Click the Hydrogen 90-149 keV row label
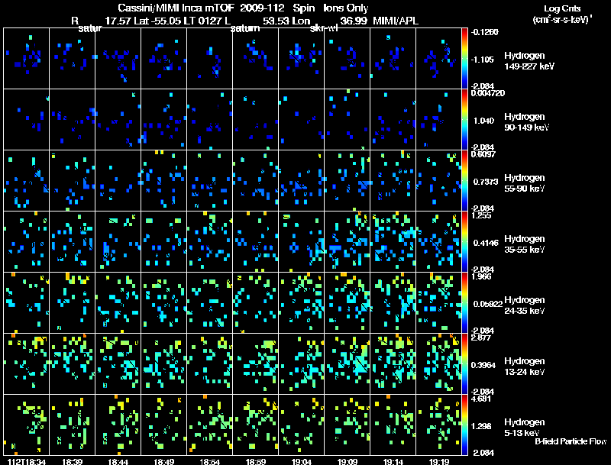The image size is (611, 465). tap(526, 122)
